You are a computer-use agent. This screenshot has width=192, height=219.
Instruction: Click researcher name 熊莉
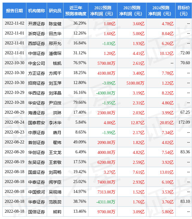coord(57,212)
